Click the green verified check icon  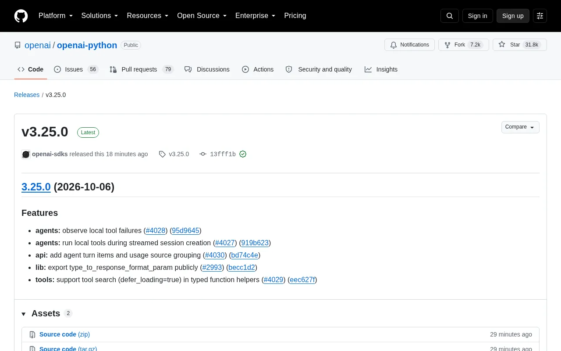243,154
